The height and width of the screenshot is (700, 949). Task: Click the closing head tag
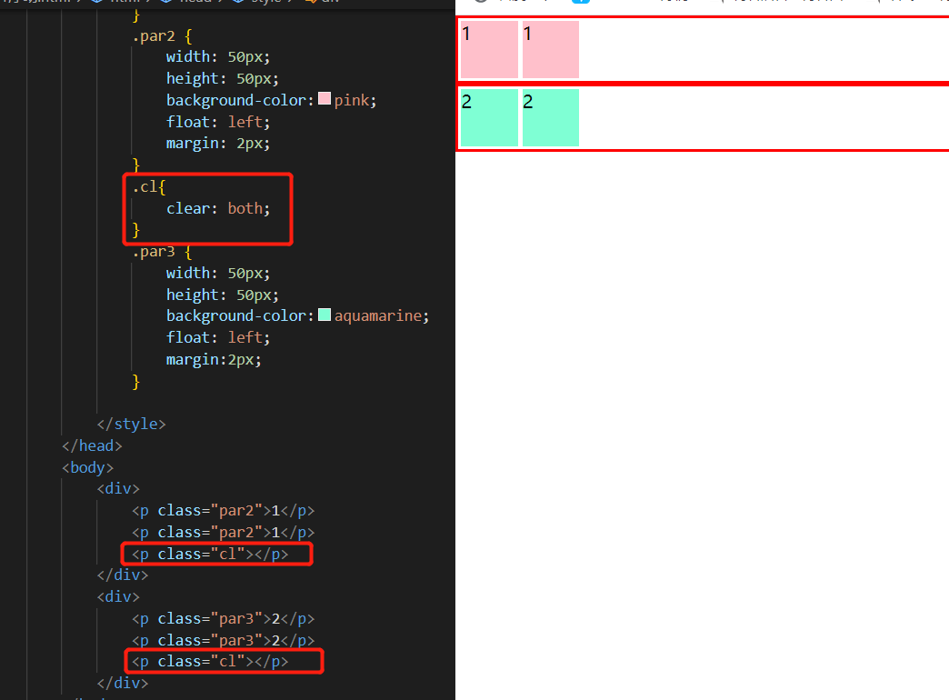point(92,445)
